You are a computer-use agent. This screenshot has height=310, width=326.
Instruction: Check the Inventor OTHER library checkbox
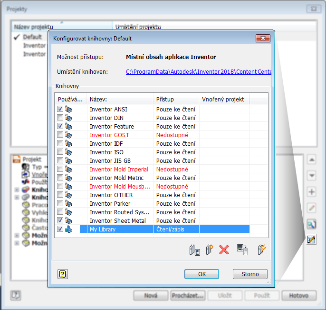tap(60, 195)
